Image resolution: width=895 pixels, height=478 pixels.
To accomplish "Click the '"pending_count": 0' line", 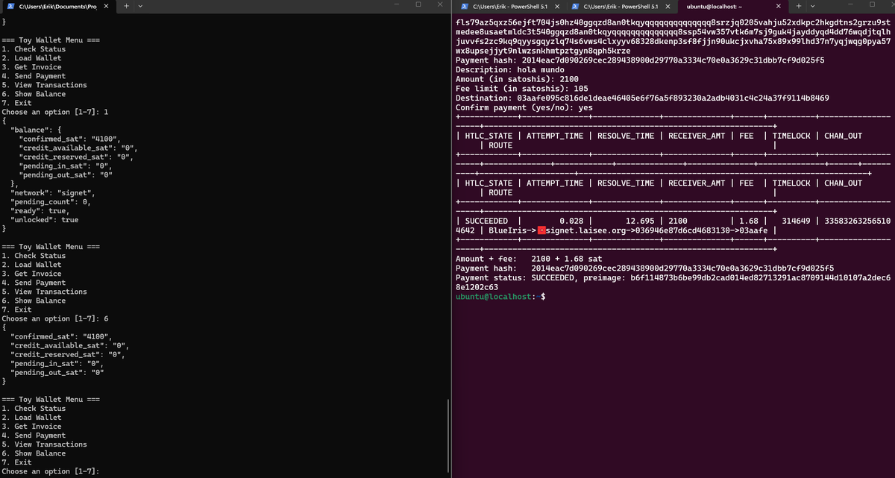I will click(51, 201).
